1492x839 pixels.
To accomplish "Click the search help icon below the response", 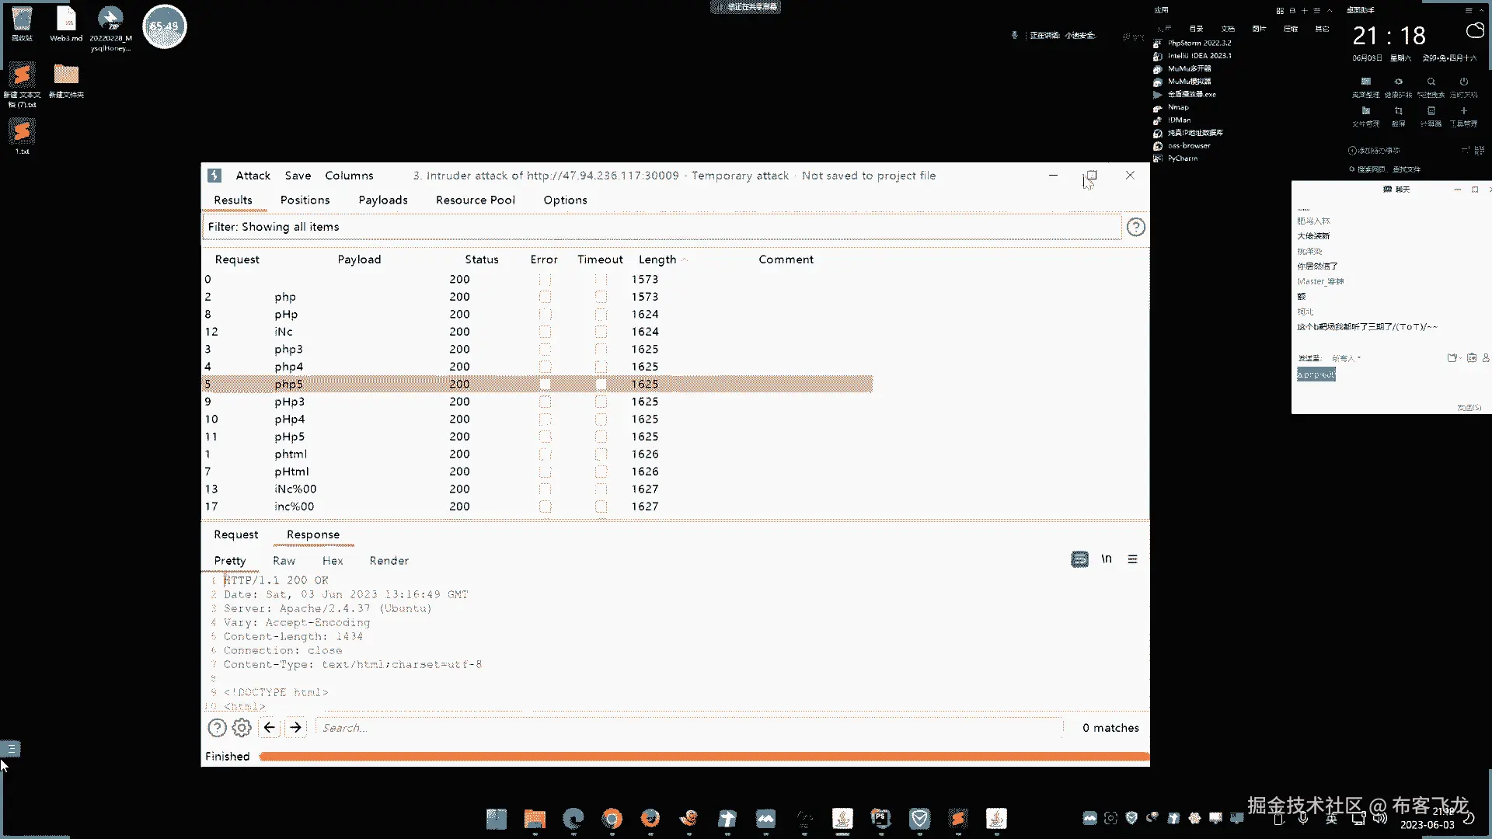I will (x=217, y=728).
